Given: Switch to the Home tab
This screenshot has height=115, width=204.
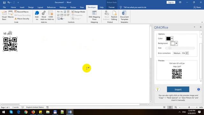Looking at the screenshot, I should (13, 7).
